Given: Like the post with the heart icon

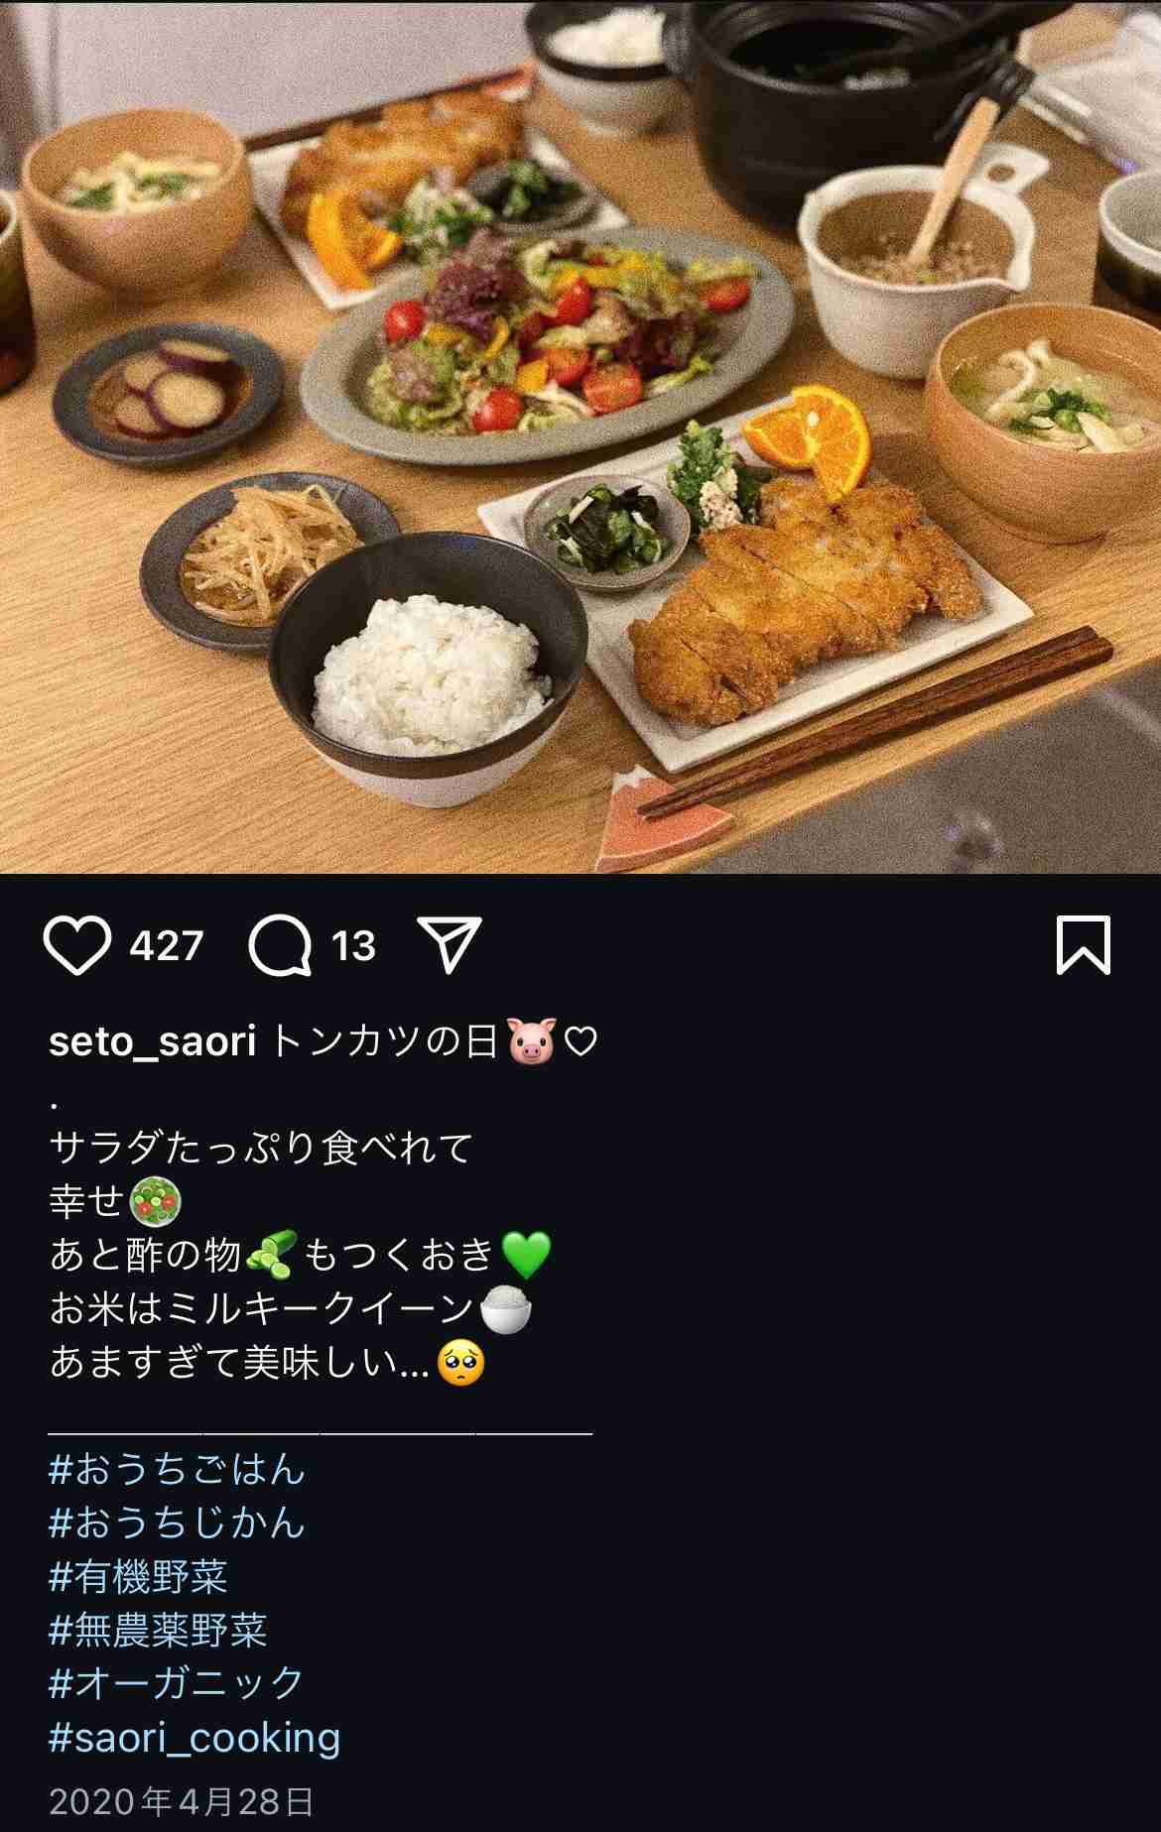Looking at the screenshot, I should (x=77, y=945).
